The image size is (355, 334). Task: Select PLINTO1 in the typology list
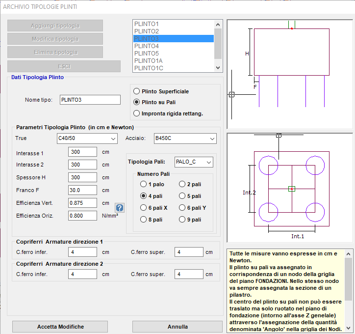[174, 24]
